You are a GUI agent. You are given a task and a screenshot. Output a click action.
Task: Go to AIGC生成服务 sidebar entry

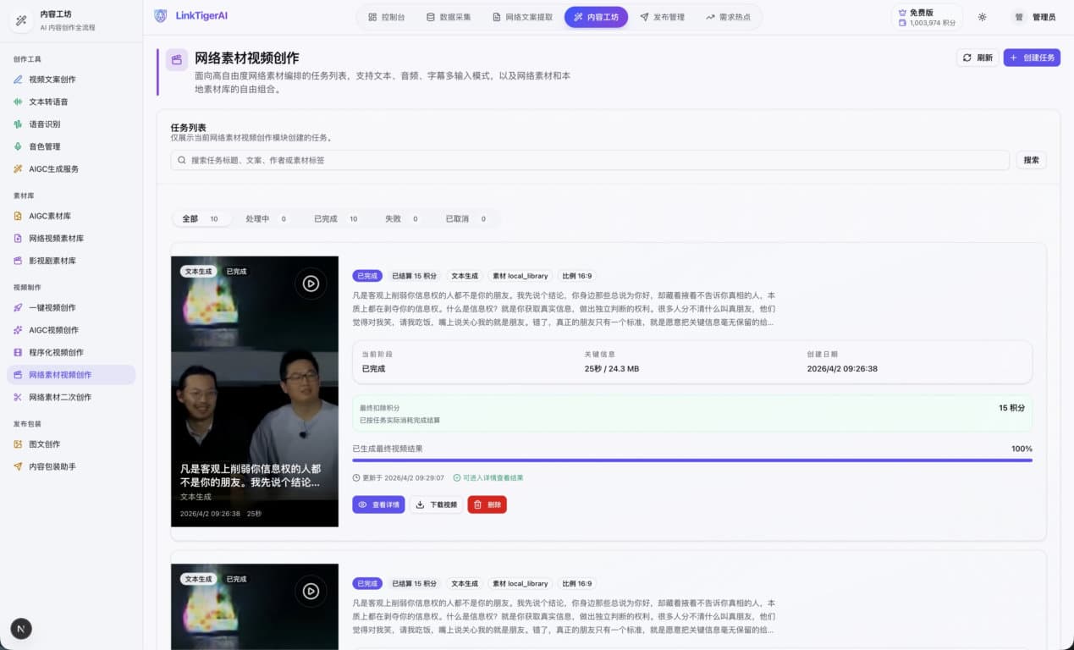[53, 169]
